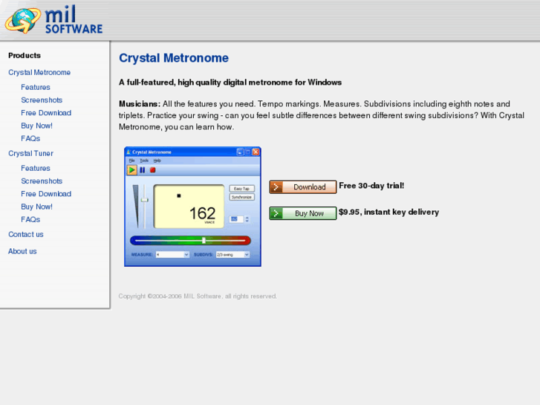The height and width of the screenshot is (405, 540).
Task: Click the red stop icon in the metronome screenshot
Action: tap(153, 170)
